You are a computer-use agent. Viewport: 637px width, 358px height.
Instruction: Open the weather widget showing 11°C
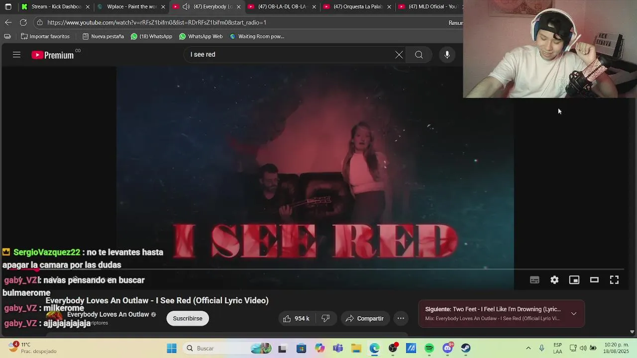(x=32, y=348)
